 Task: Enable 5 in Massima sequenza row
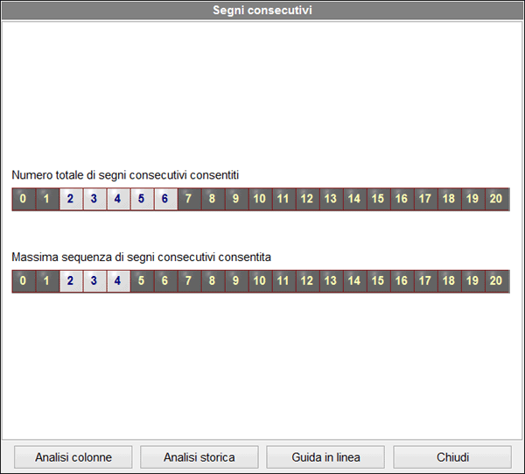[x=141, y=281]
